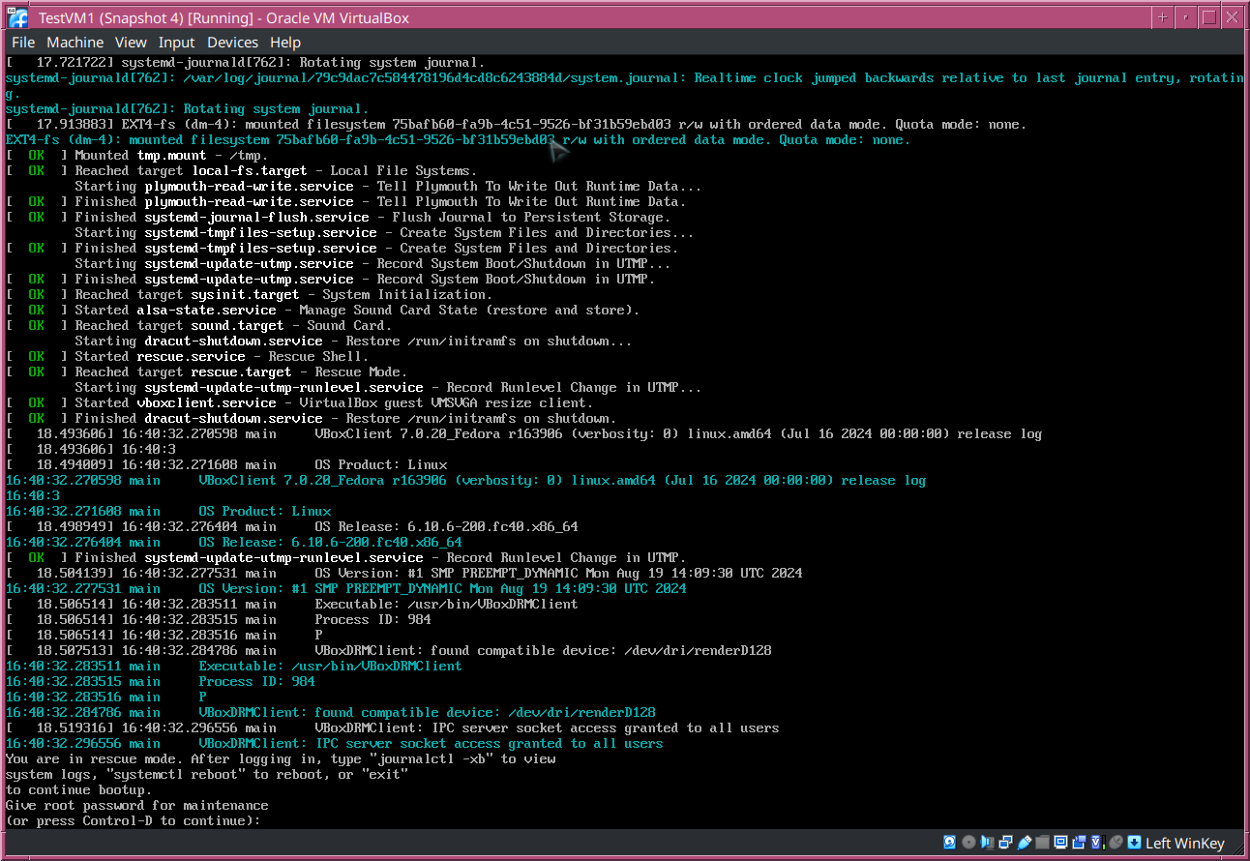Click the Fedora VM icon in title bar
Screen dimensions: 1250x861
pos(17,17)
